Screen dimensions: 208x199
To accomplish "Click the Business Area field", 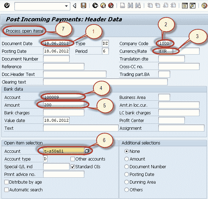I will click(164, 97).
